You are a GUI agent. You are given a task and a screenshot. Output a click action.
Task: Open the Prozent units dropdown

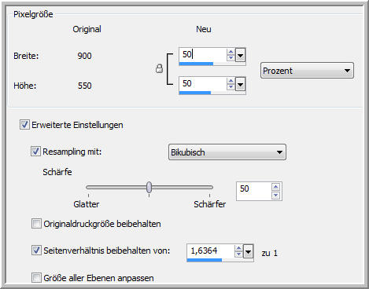click(307, 71)
